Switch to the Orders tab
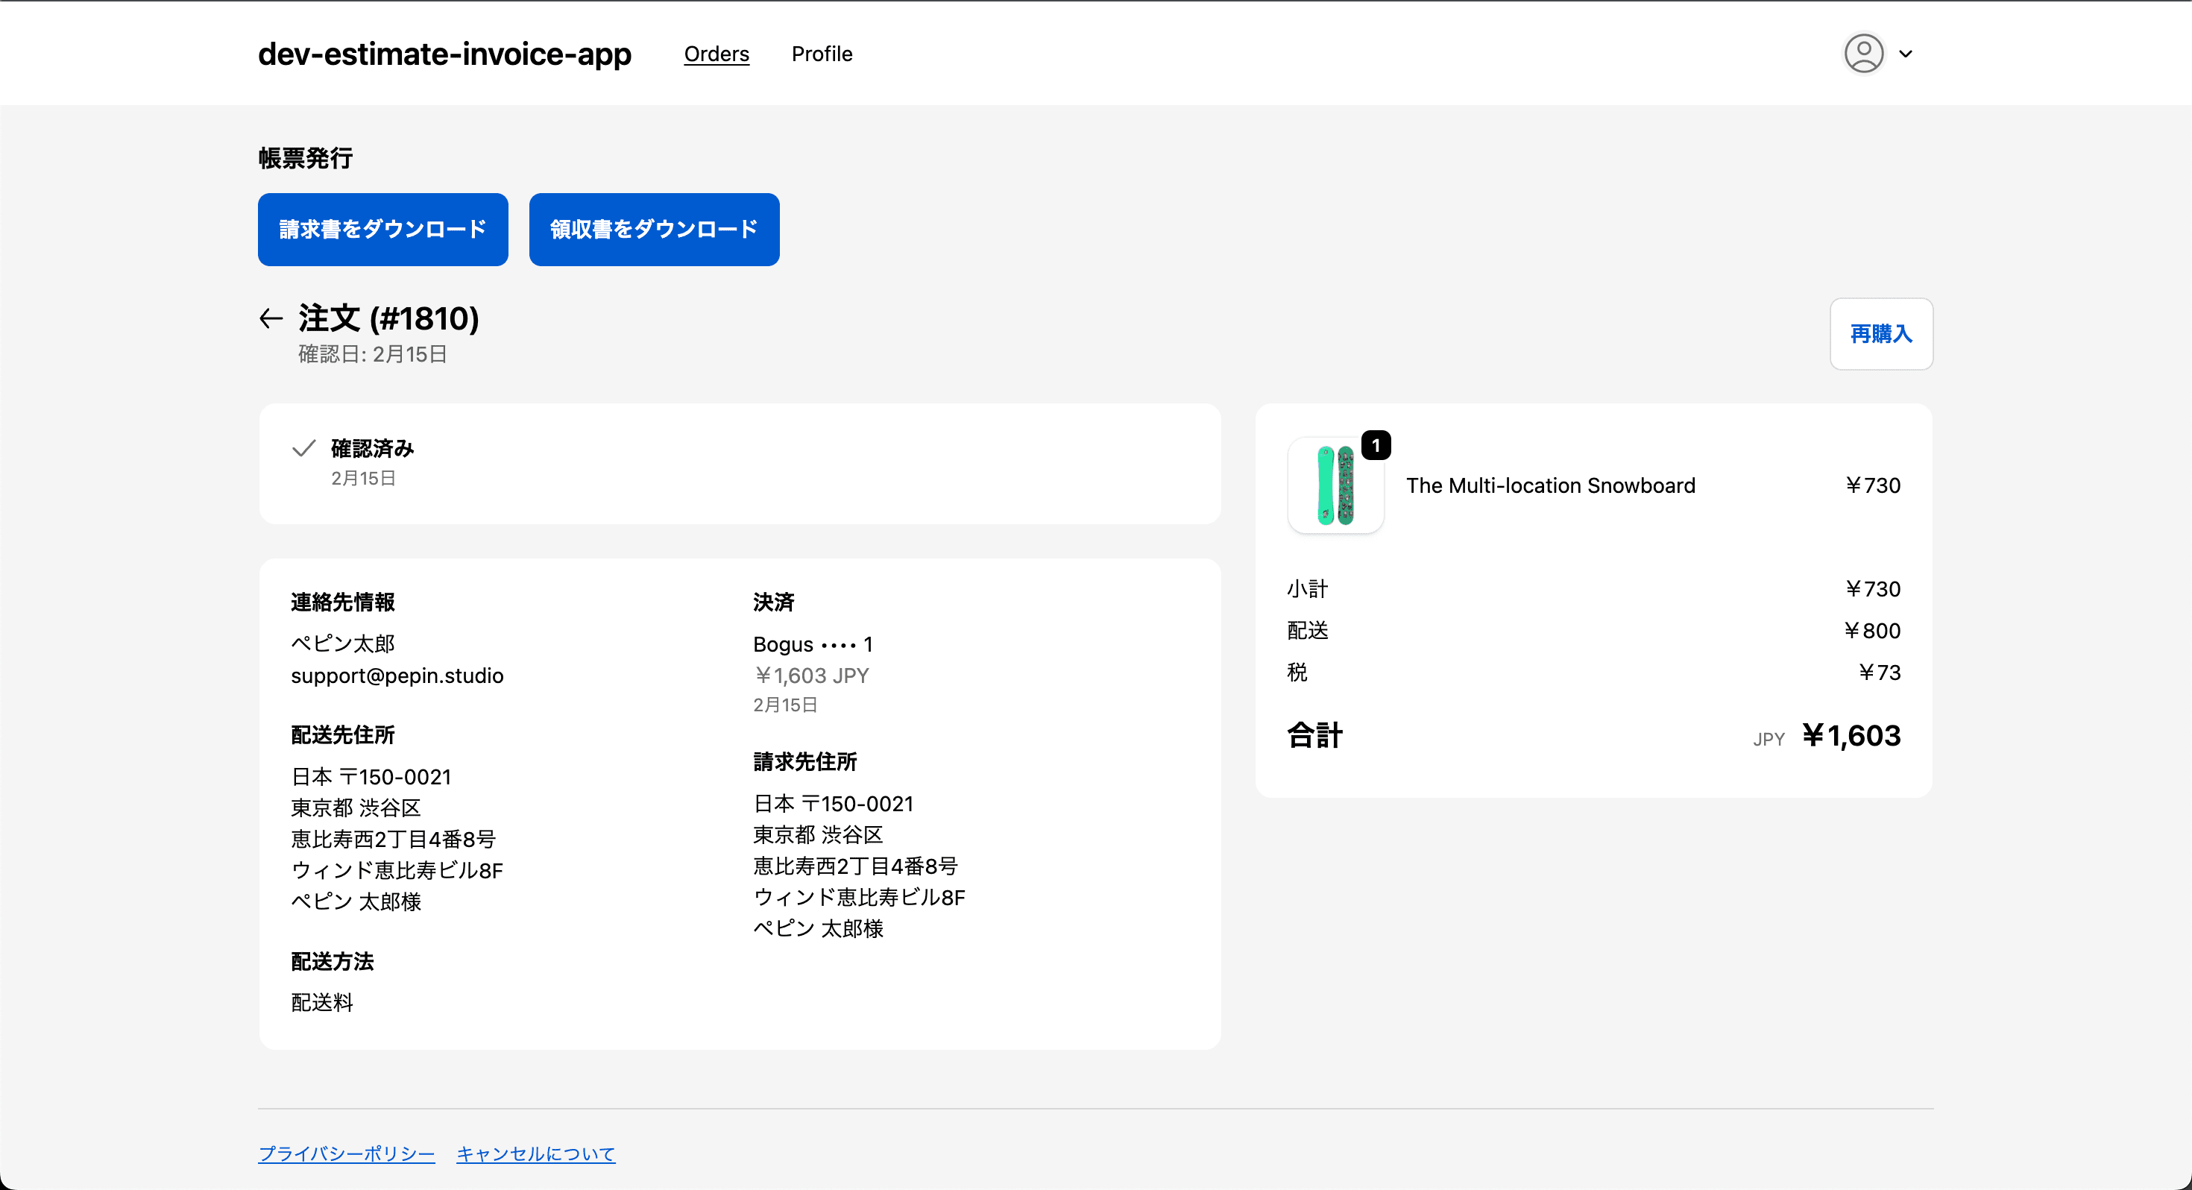This screenshot has width=2192, height=1190. click(x=716, y=54)
